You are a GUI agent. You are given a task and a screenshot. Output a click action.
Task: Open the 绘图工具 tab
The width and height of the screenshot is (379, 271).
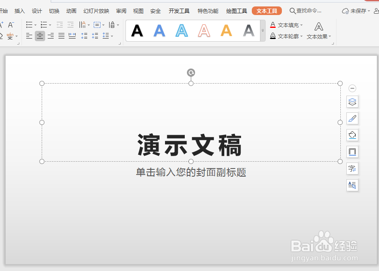click(237, 11)
